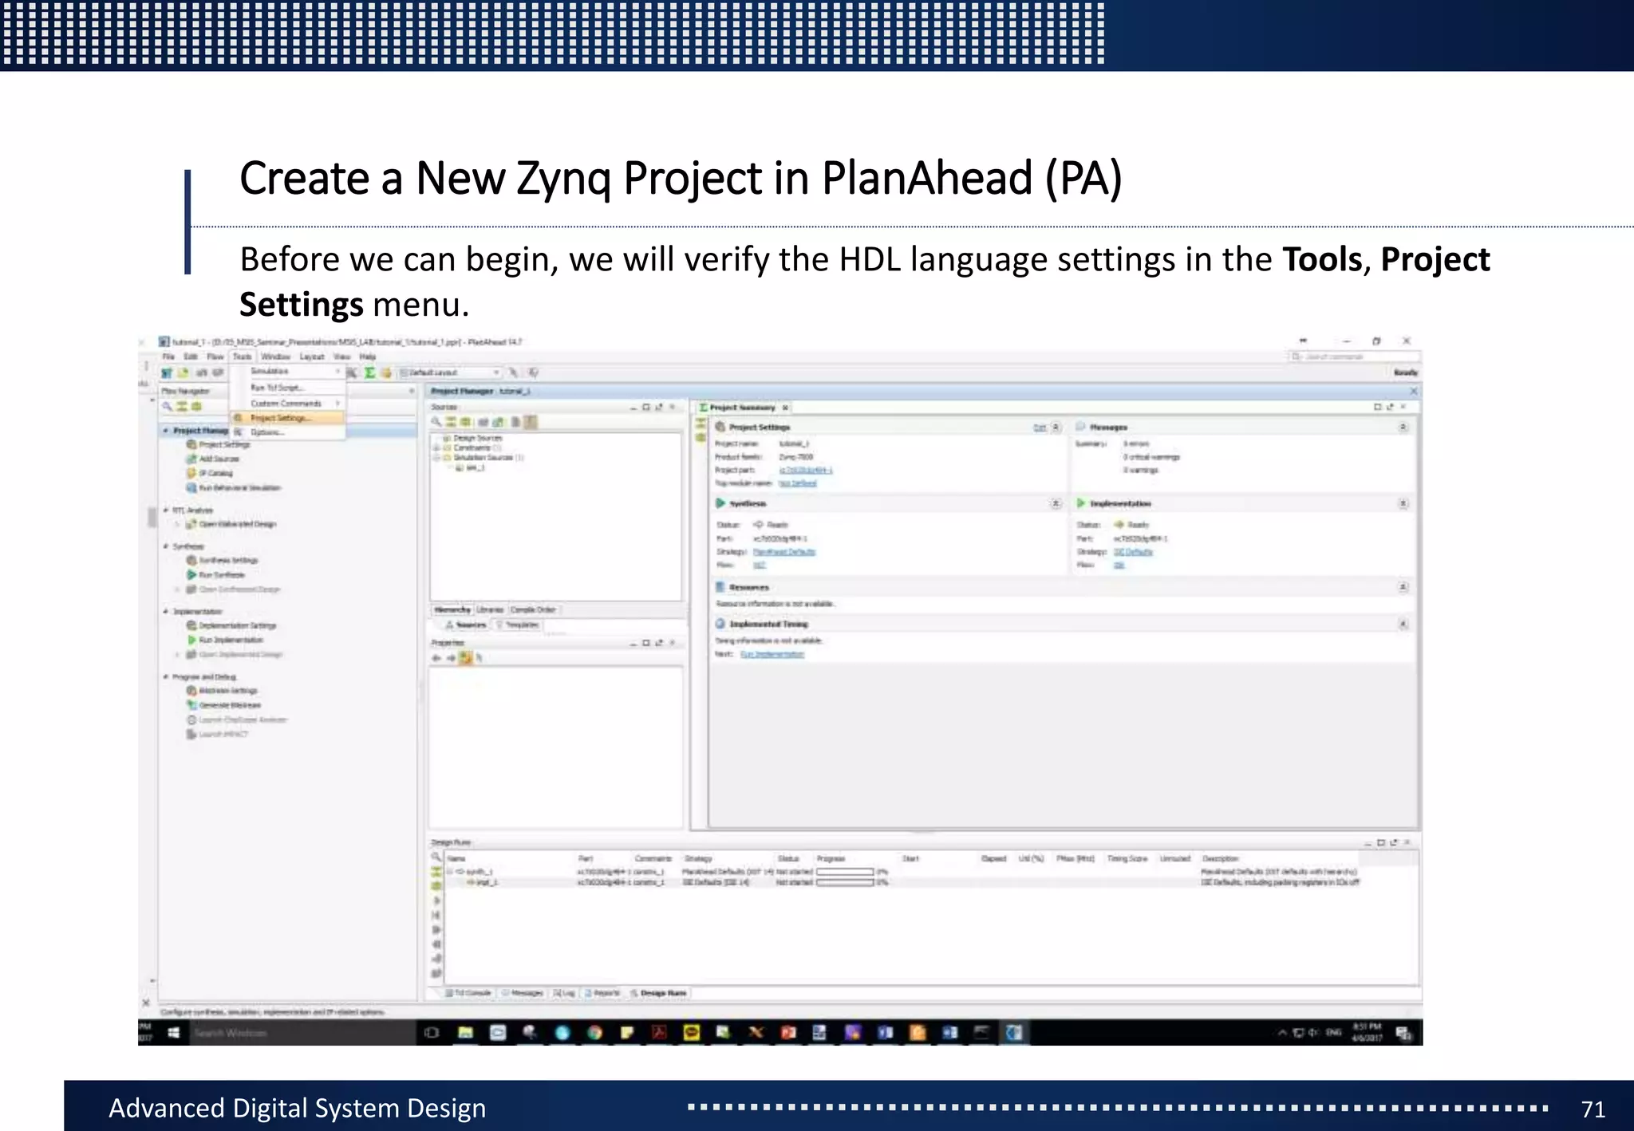Open Implementation Settings in Flow Navigator
Image resolution: width=1634 pixels, height=1131 pixels.
231,626
